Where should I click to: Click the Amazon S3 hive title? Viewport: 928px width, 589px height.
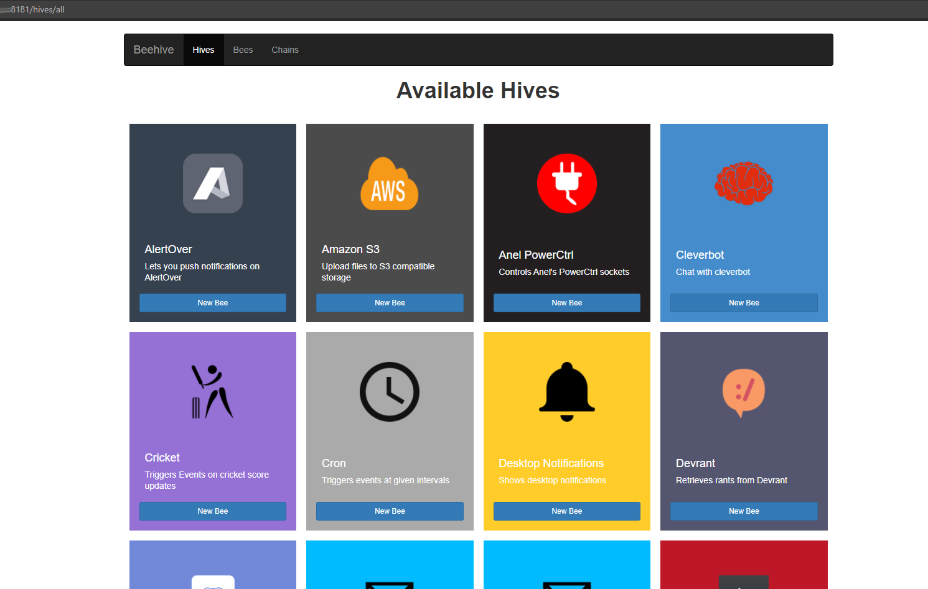350,249
